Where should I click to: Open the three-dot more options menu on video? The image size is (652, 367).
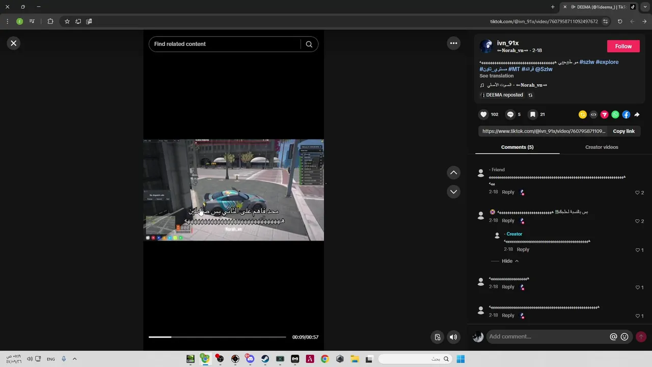[x=453, y=43]
